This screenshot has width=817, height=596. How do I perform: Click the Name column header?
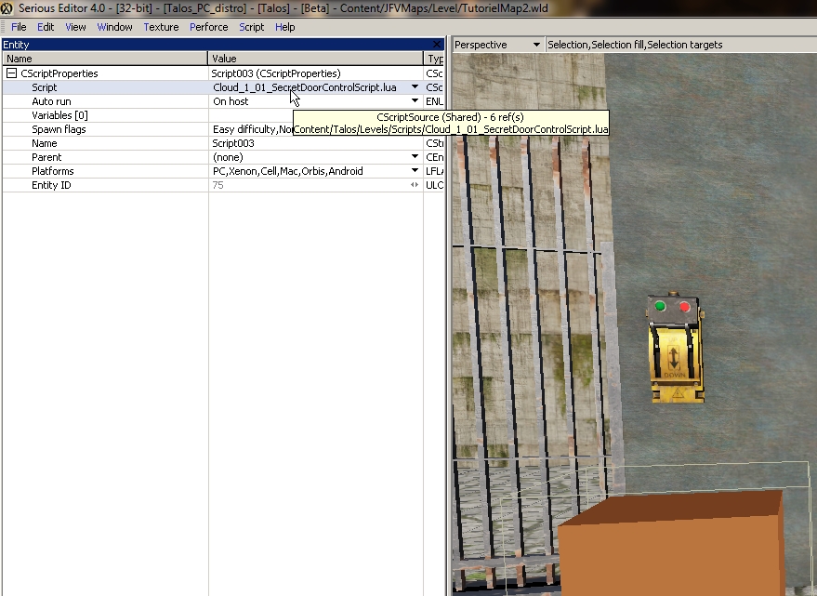pos(105,59)
